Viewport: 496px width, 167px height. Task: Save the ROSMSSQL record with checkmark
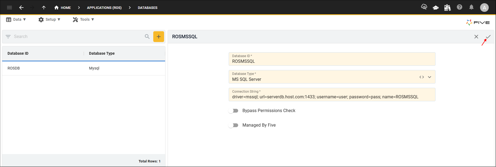pyautogui.click(x=488, y=37)
